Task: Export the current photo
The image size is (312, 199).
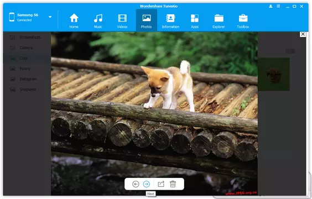Action: [161, 184]
